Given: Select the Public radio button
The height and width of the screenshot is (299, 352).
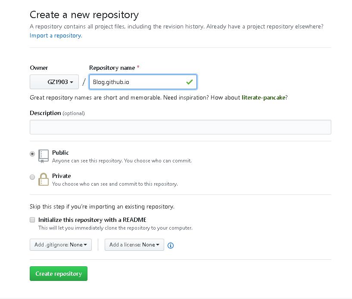Looking at the screenshot, I should coord(32,154).
